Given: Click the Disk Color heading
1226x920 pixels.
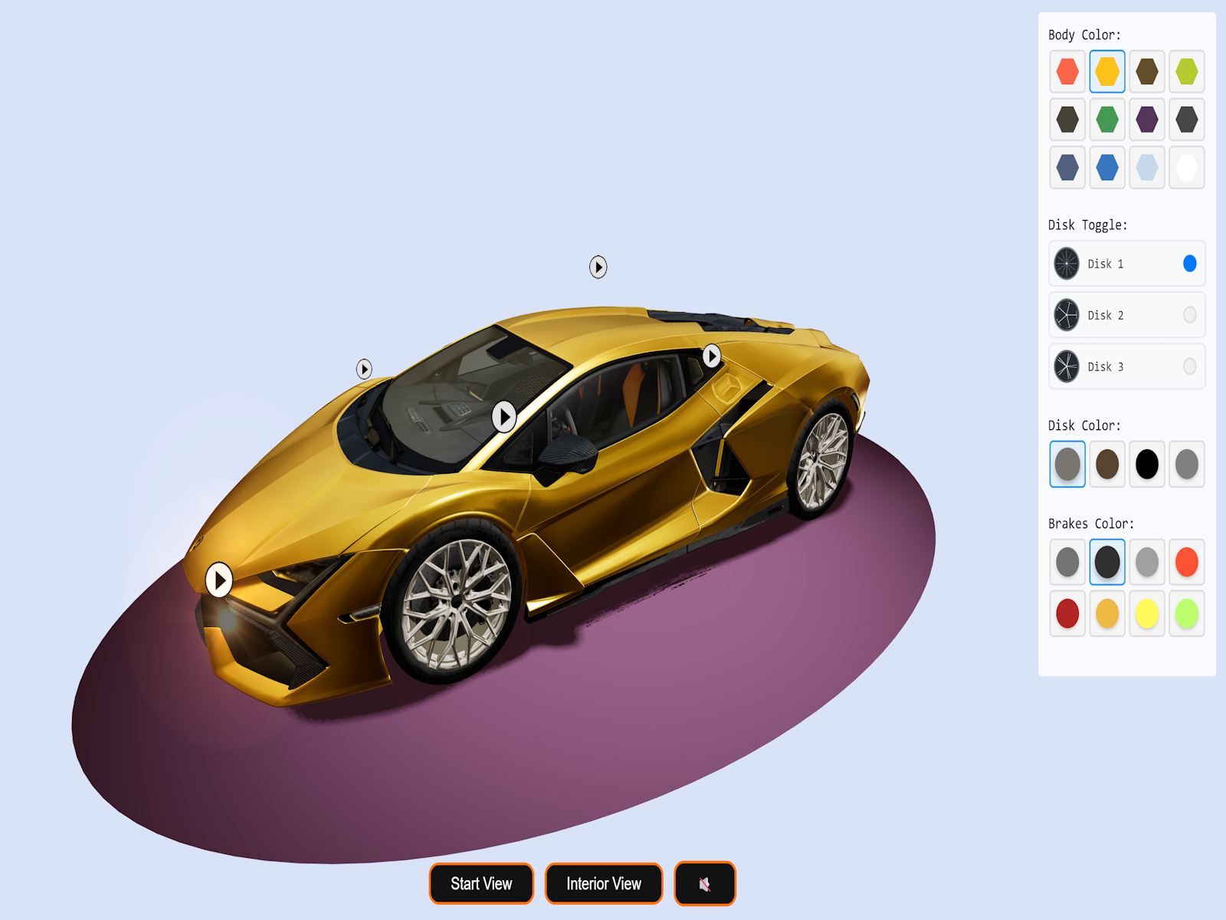Looking at the screenshot, I should click(x=1084, y=426).
